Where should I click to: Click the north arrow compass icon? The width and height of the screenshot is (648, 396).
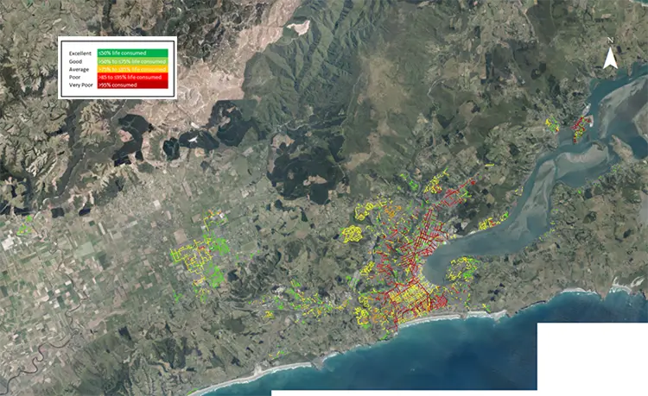609,59
